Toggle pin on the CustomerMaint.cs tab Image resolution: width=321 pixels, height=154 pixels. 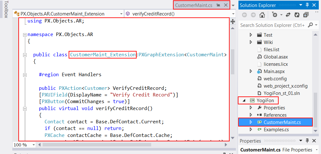click(x=219, y=5)
